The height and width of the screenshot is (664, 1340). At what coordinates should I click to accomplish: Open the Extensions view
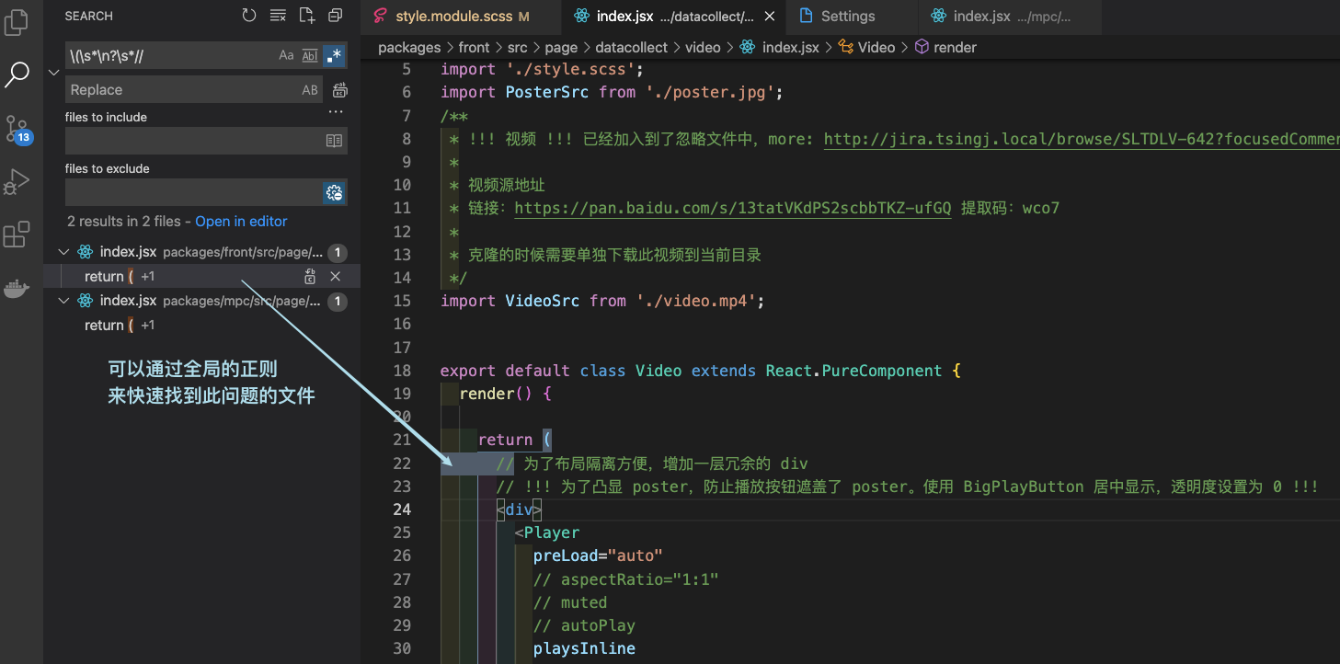click(17, 235)
